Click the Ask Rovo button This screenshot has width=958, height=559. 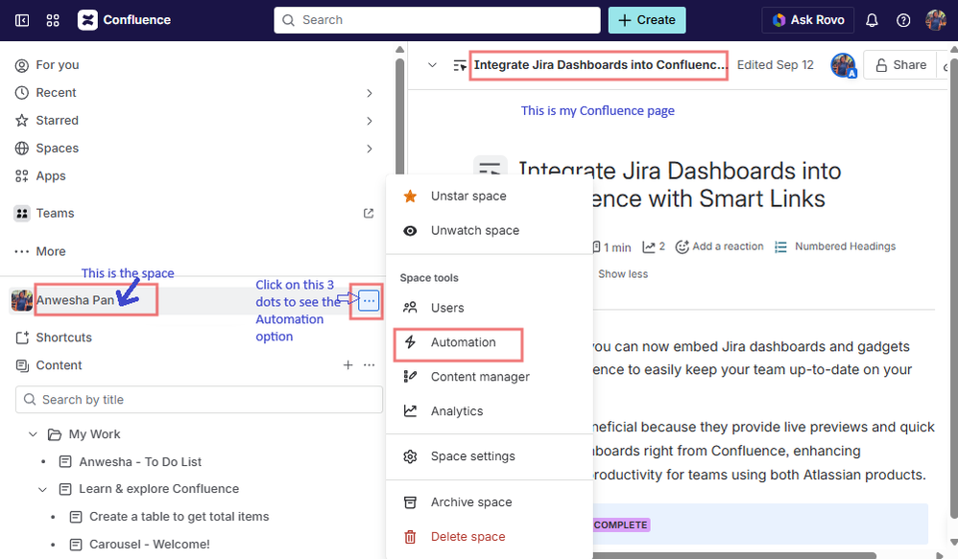tap(807, 20)
